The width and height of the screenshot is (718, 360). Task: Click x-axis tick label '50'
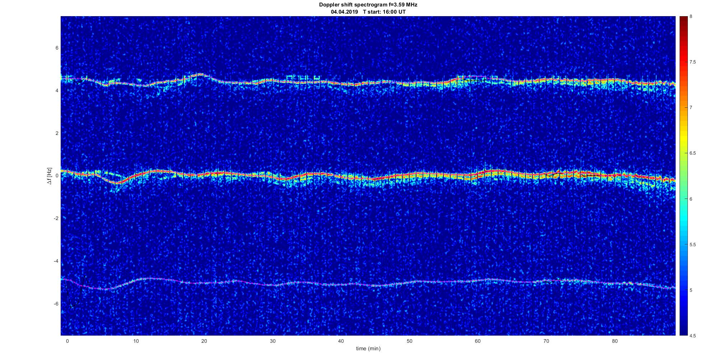click(x=409, y=341)
